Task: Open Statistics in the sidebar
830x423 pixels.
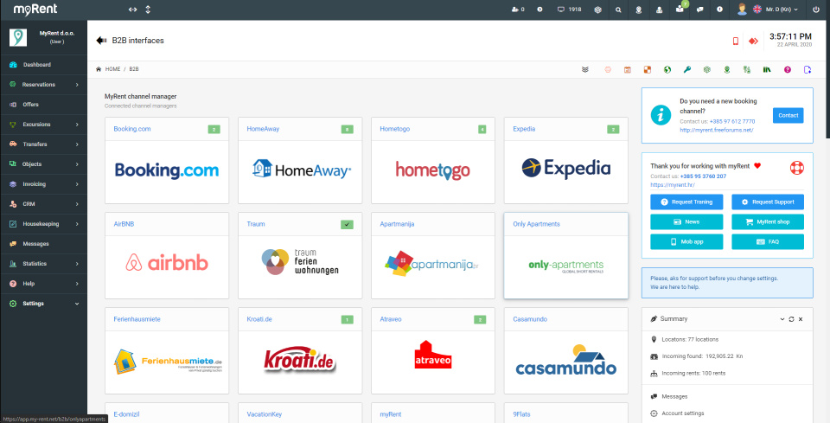Action: pyautogui.click(x=44, y=264)
